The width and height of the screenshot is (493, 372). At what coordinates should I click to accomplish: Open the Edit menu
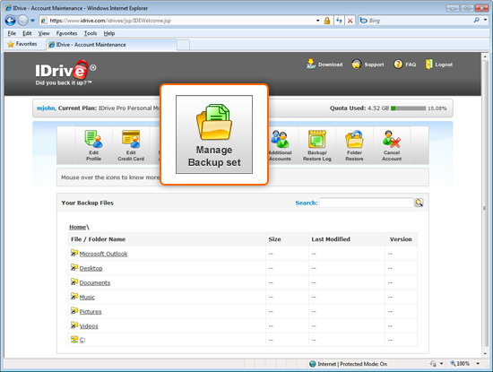[x=27, y=33]
